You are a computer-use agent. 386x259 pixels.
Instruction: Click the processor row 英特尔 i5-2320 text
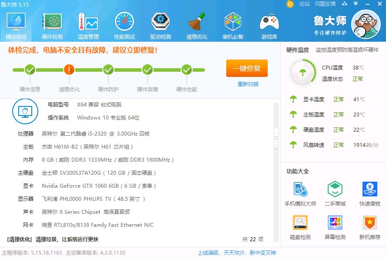[96, 134]
